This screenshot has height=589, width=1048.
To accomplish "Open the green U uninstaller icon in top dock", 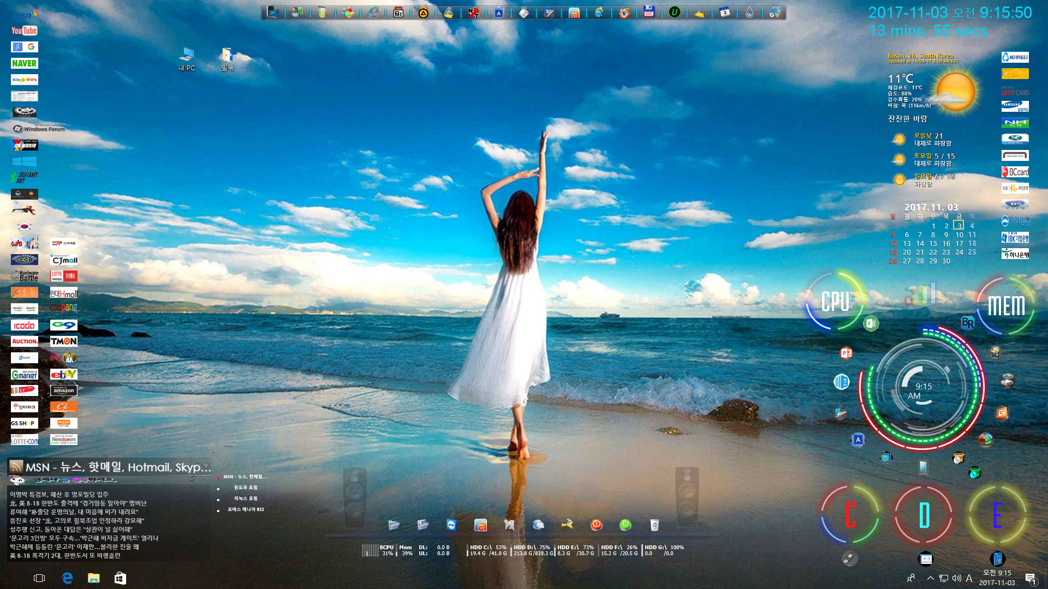I will [675, 12].
